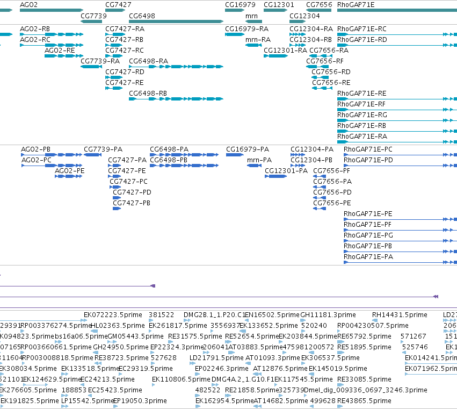Click transcript mrn-RA
Screen dimensions: 457x409
(258, 40)
